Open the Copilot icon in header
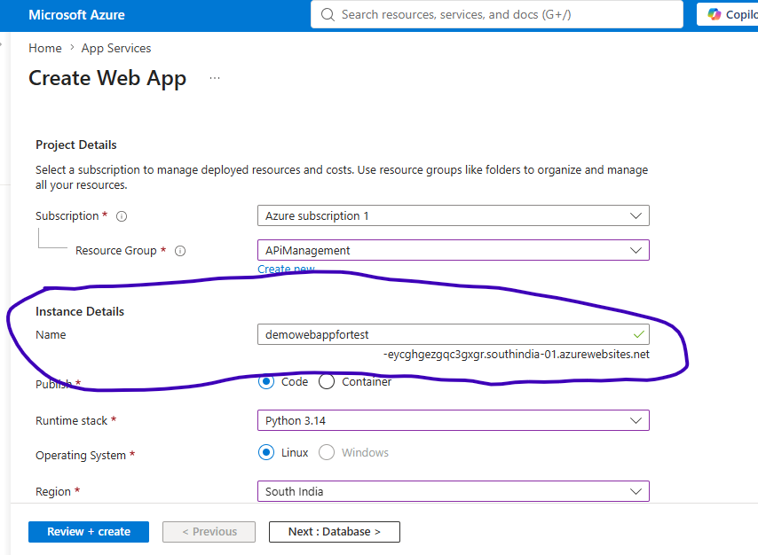 click(x=715, y=14)
